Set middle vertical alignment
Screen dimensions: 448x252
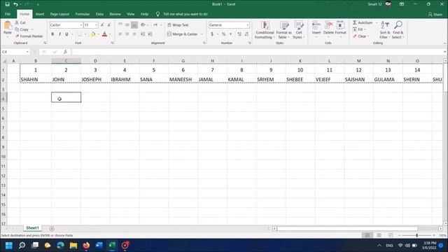127,25
